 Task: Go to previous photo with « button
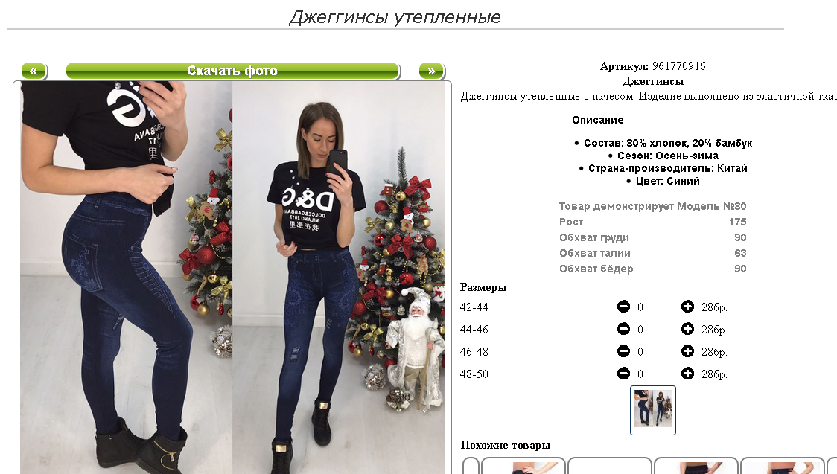pos(34,71)
